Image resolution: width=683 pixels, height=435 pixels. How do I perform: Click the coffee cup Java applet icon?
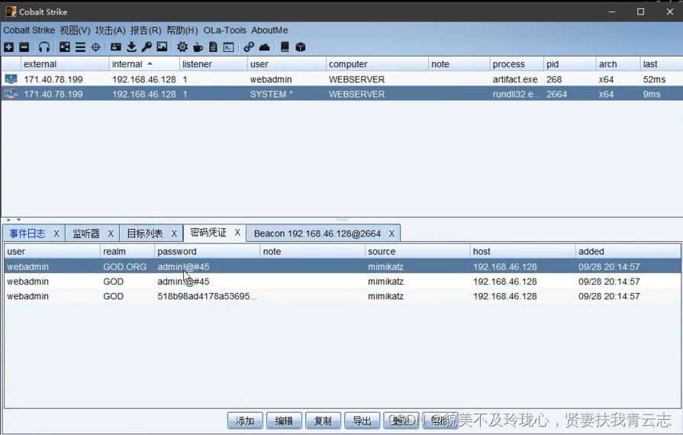point(198,47)
